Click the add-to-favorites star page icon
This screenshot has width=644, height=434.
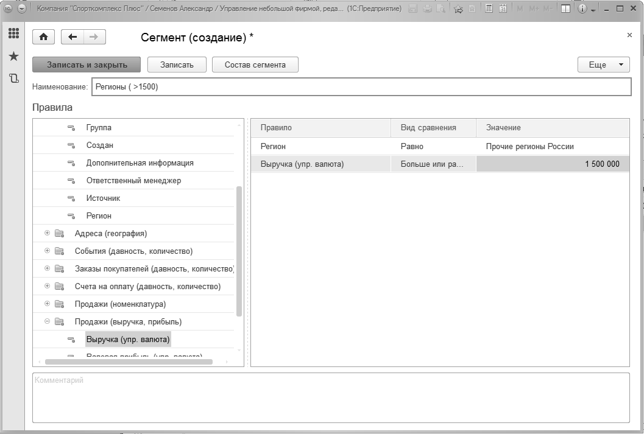(x=472, y=9)
